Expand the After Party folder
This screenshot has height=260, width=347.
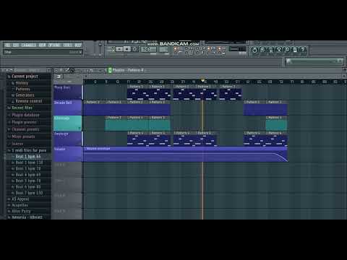21,211
